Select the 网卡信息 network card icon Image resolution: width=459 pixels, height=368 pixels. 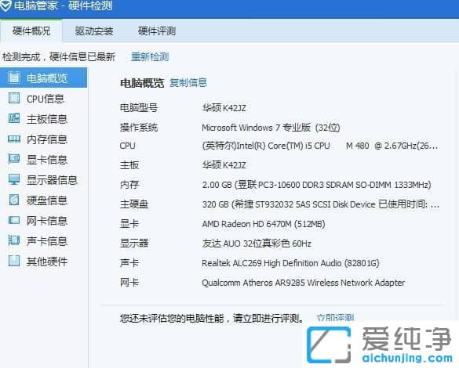pos(14,221)
